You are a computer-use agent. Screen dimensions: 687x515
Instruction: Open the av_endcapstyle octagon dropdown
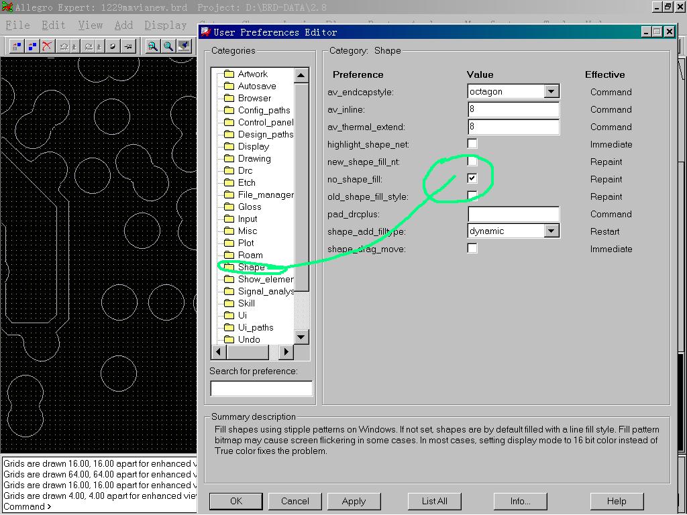pyautogui.click(x=551, y=91)
